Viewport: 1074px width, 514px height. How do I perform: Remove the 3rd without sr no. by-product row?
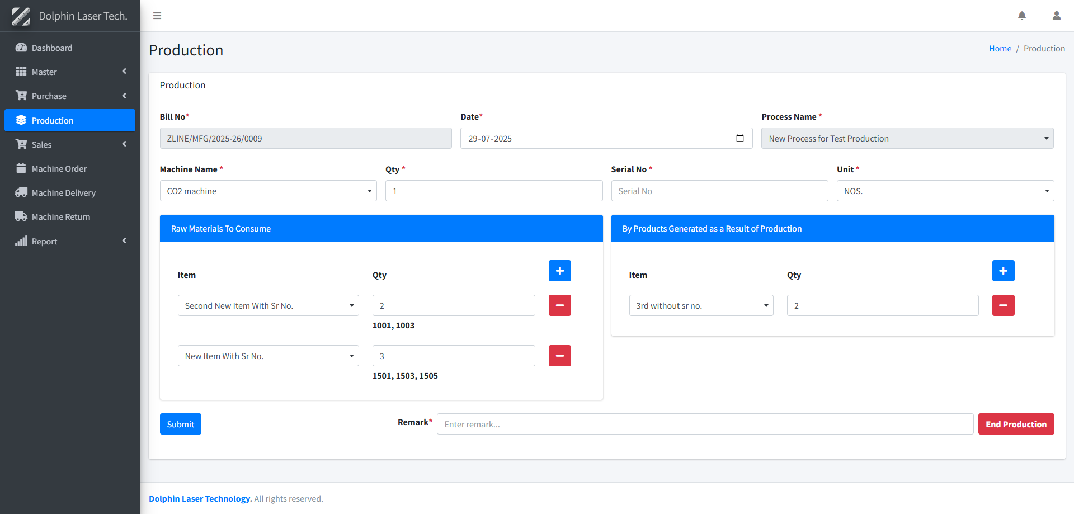coord(1003,305)
